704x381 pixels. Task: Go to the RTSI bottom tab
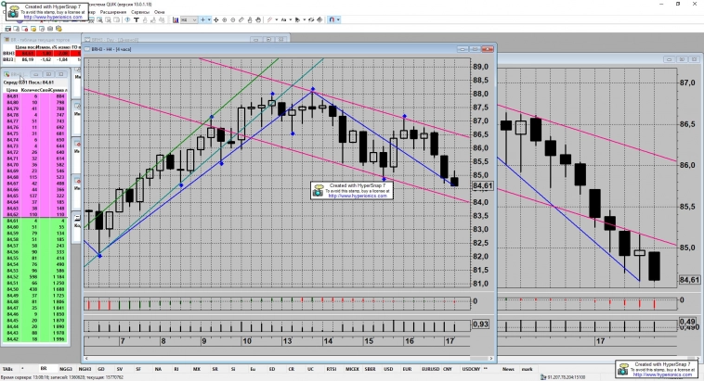pos(331,369)
